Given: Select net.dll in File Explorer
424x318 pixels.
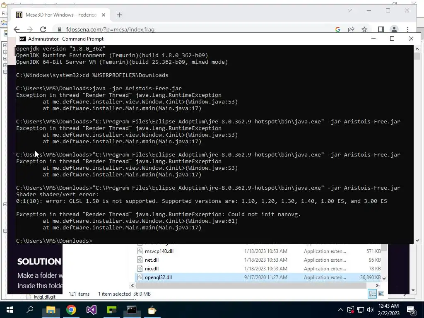Looking at the screenshot, I should tap(152, 260).
